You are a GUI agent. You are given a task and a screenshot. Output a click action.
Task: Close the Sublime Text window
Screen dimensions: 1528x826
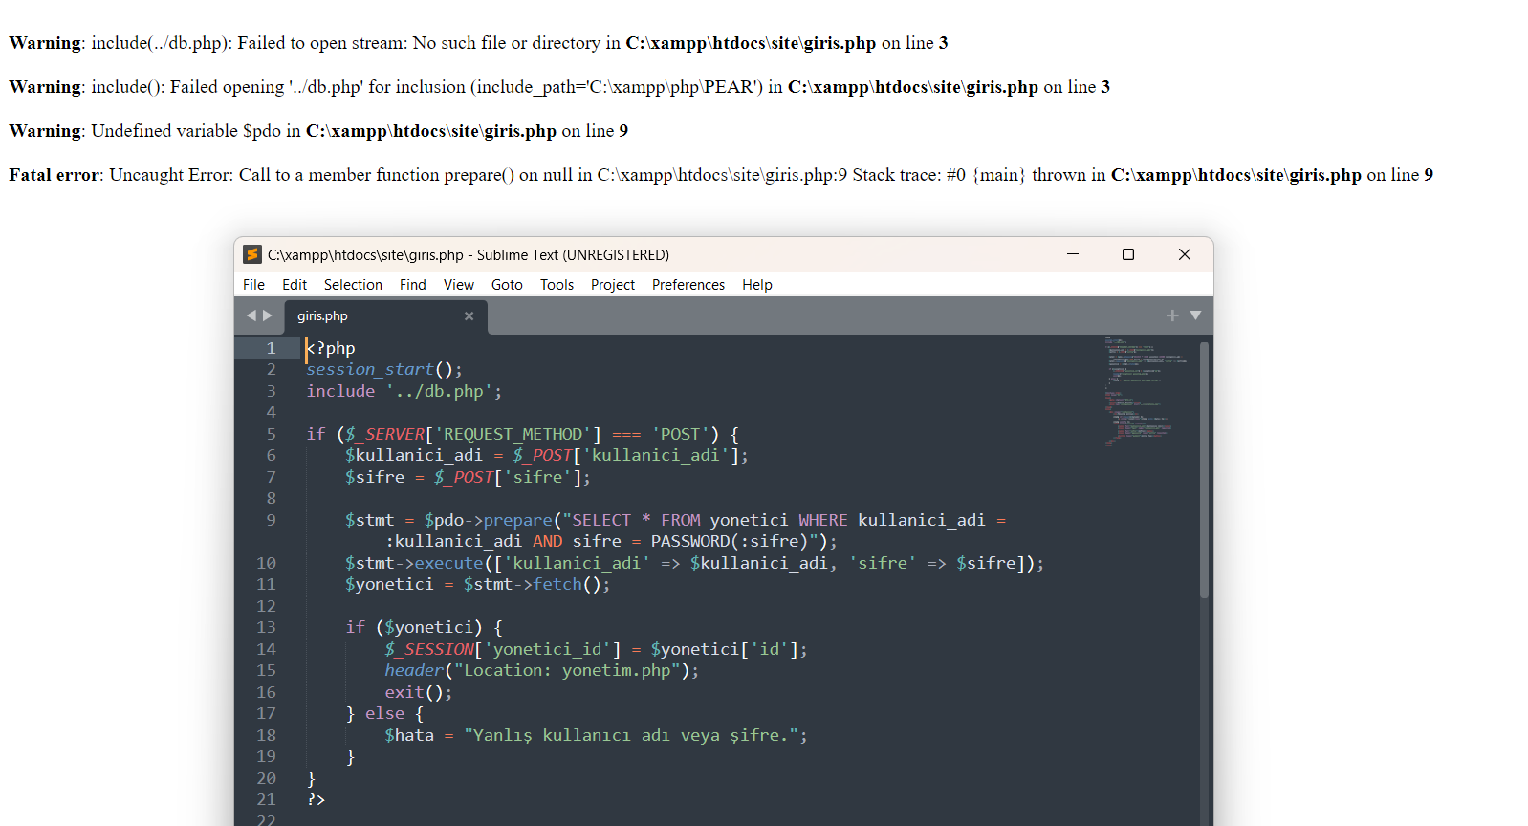coord(1185,254)
